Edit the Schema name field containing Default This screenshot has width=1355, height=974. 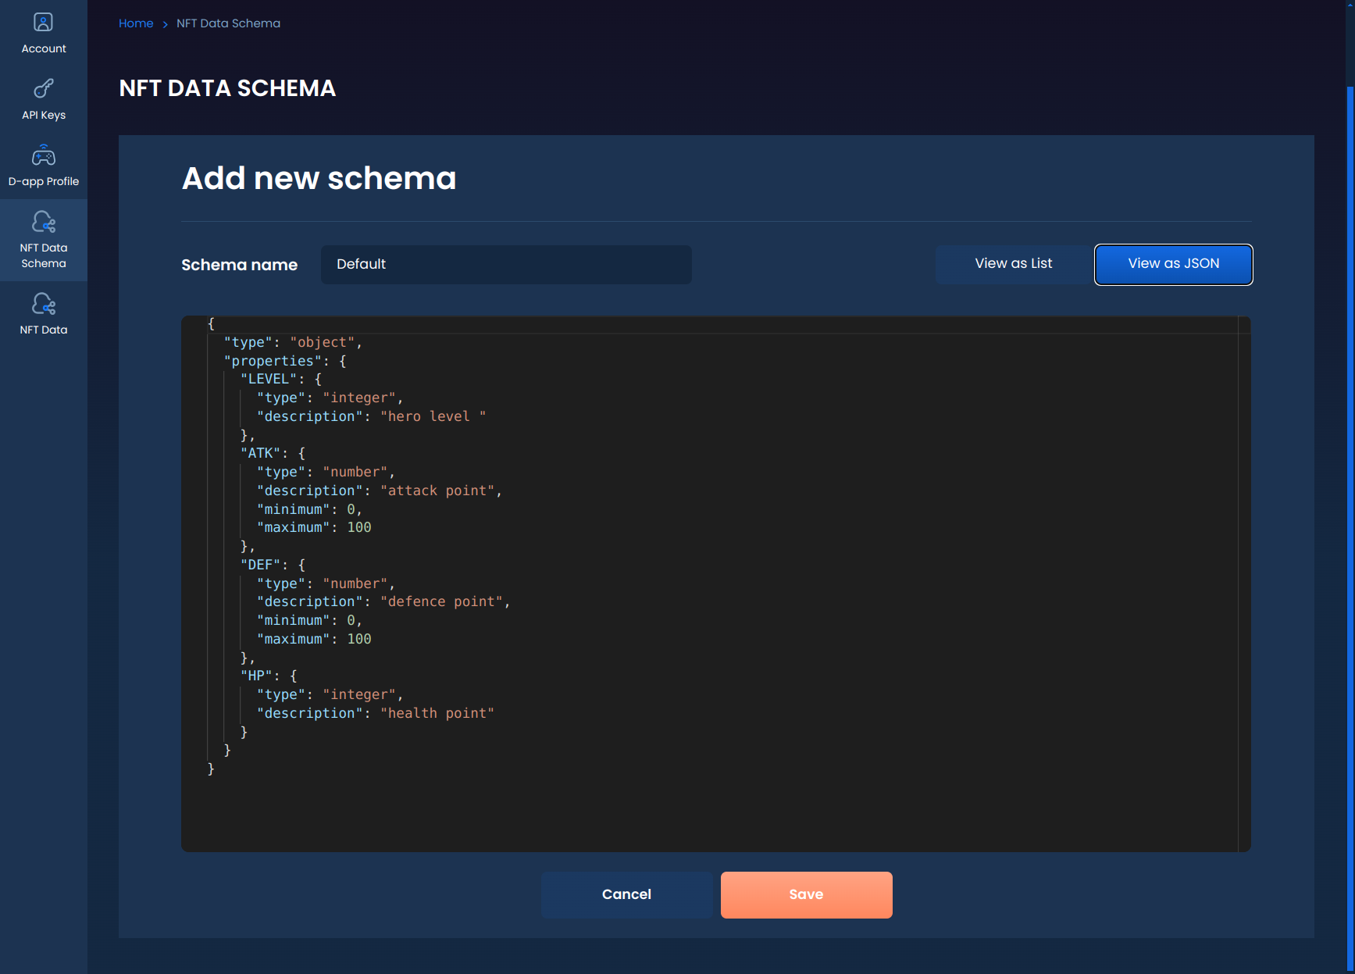coord(506,264)
